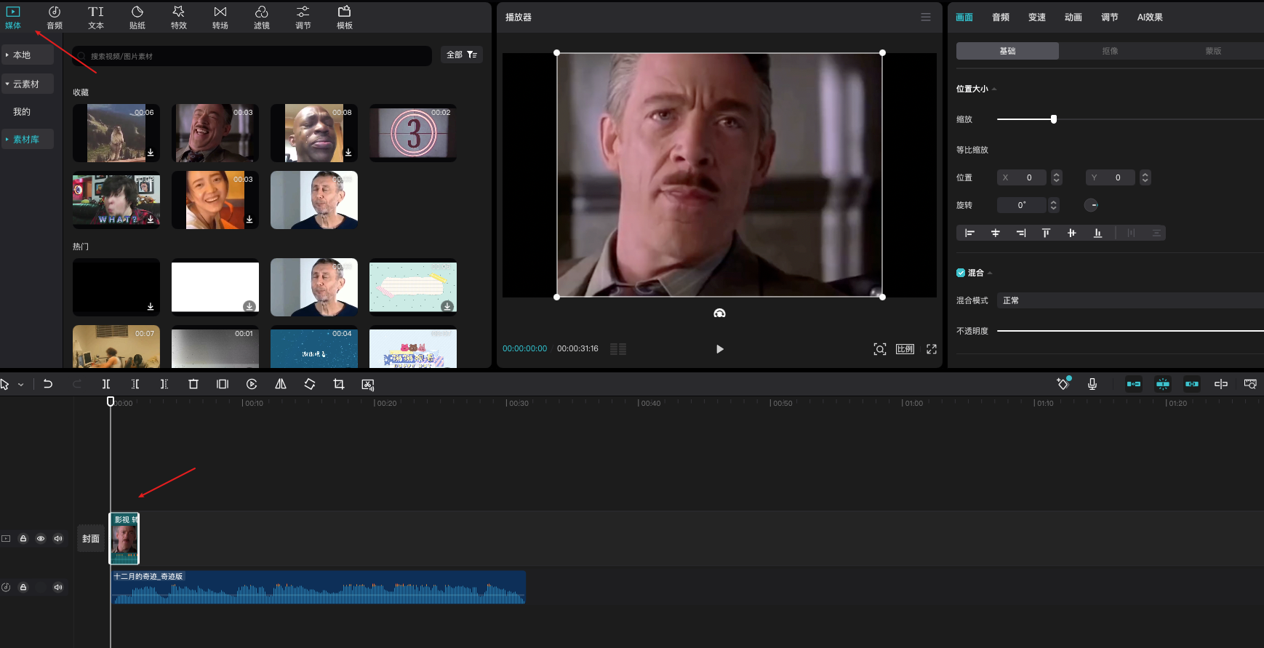Toggle clip linkage

pyautogui.click(x=1192, y=384)
